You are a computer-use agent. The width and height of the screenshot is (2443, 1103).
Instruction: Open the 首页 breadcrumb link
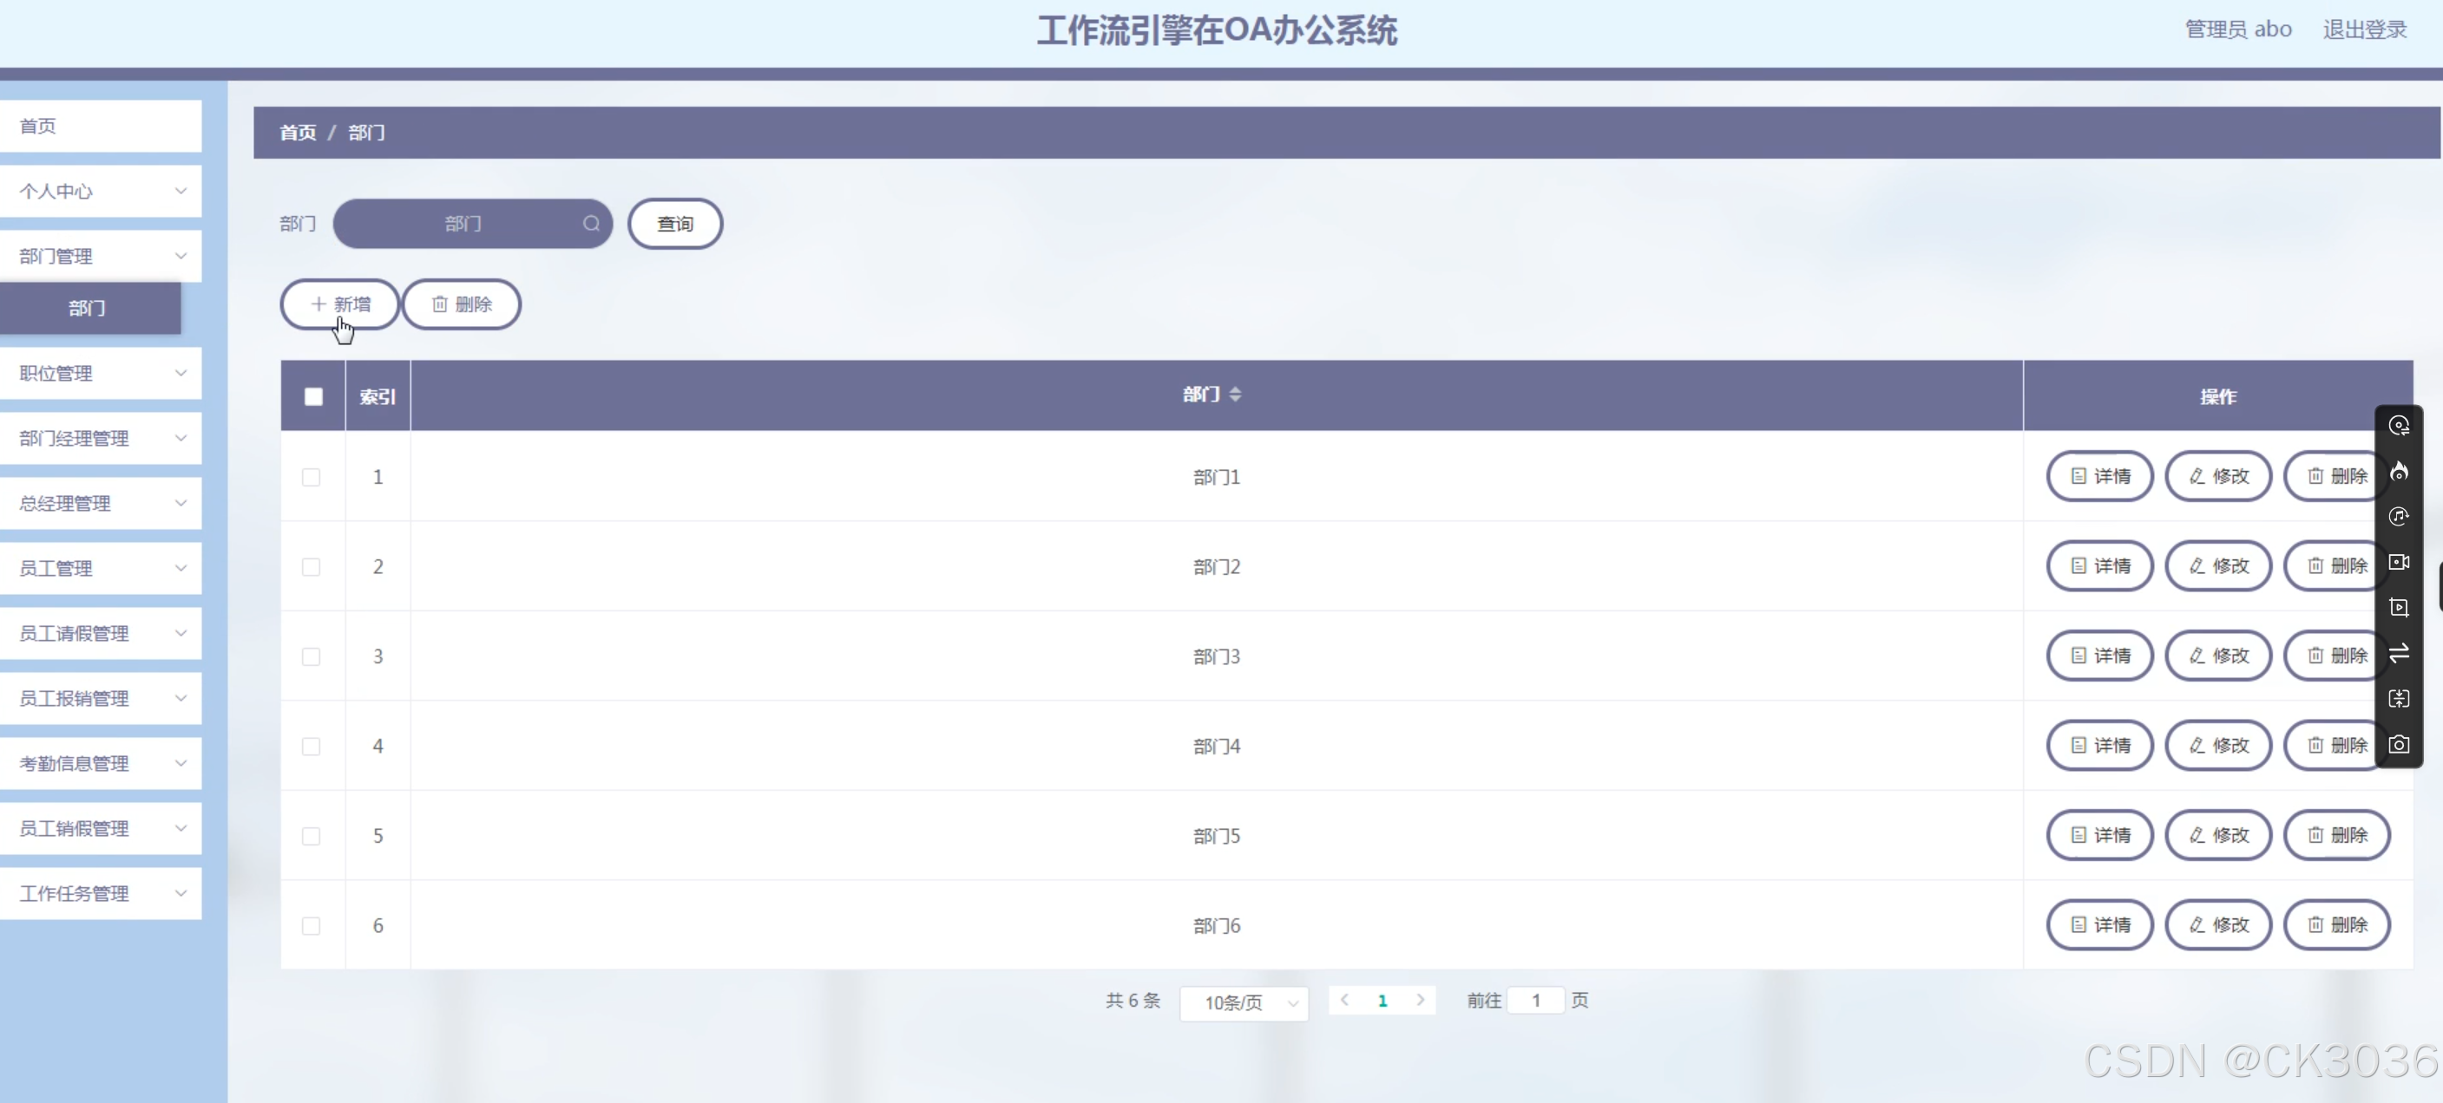coord(296,133)
